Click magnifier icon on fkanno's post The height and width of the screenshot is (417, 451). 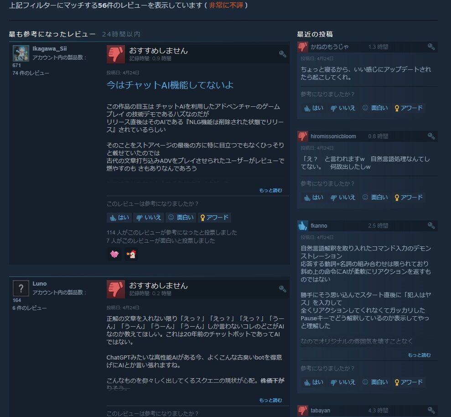[431, 225]
